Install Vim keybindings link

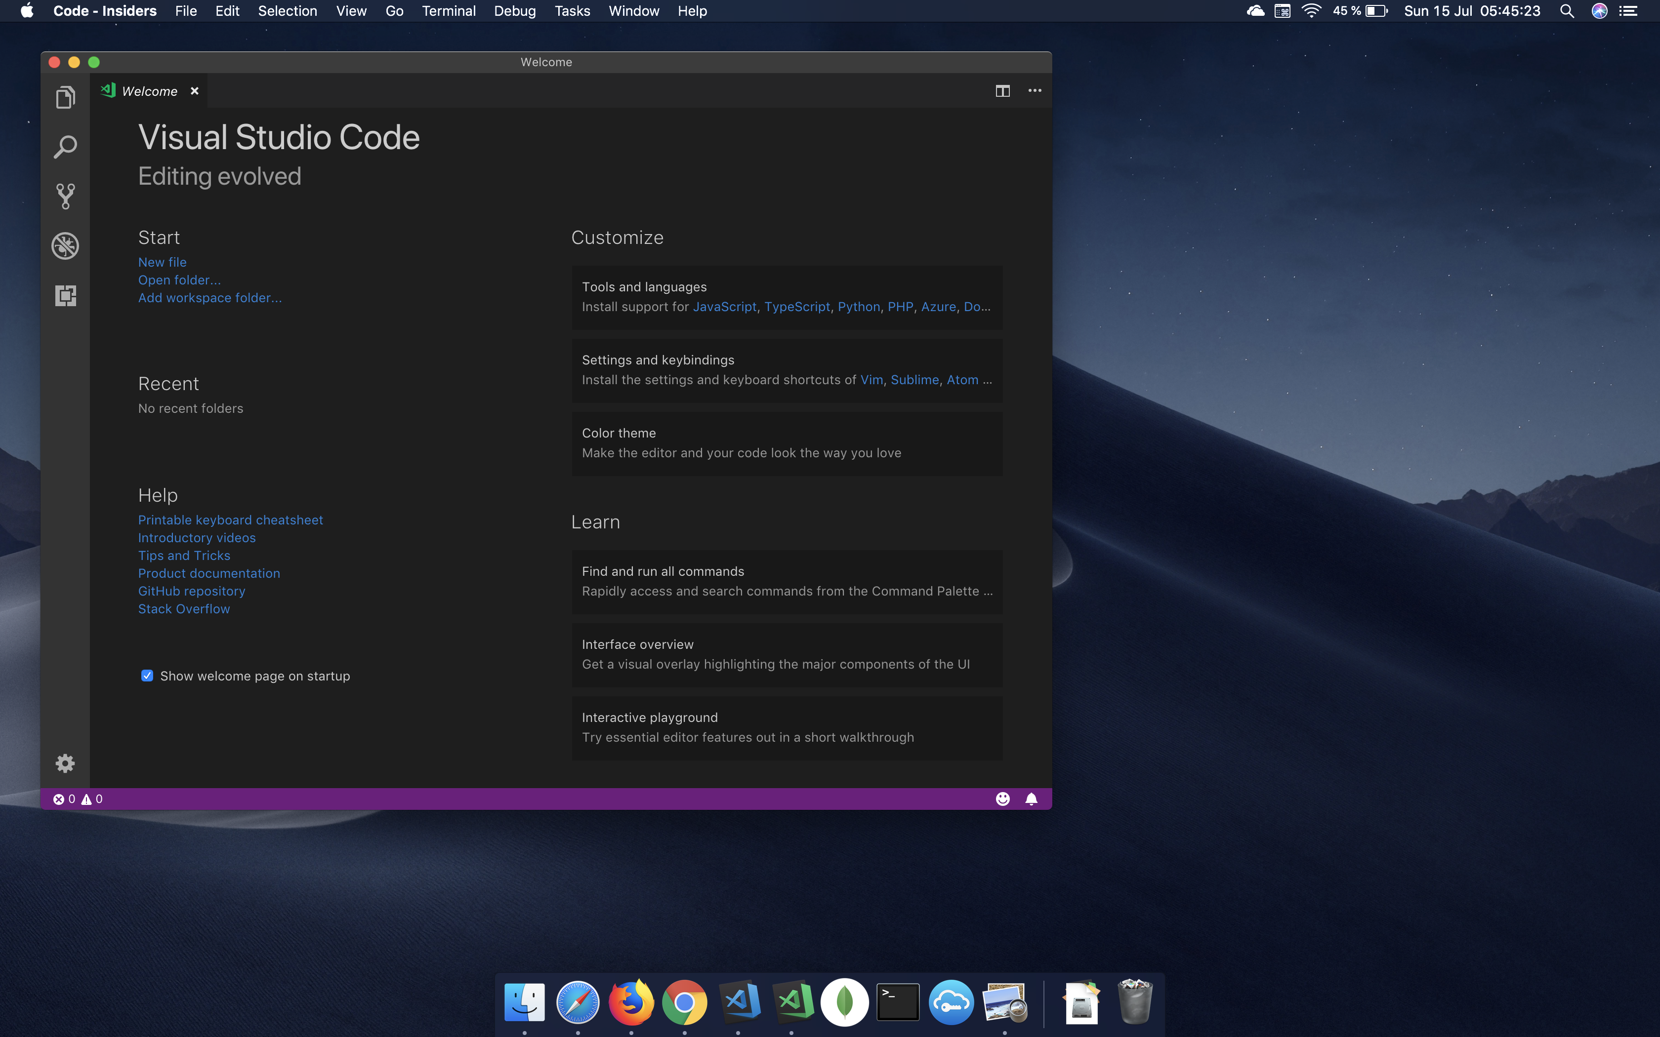tap(872, 380)
